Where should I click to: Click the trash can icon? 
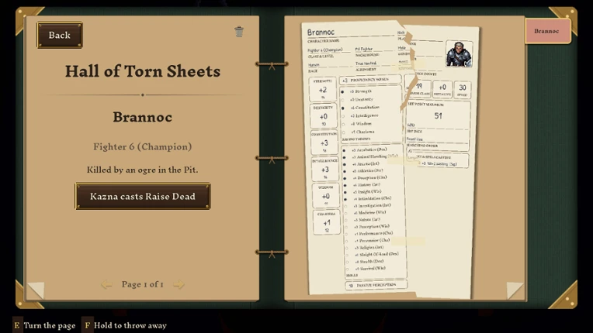tap(238, 32)
